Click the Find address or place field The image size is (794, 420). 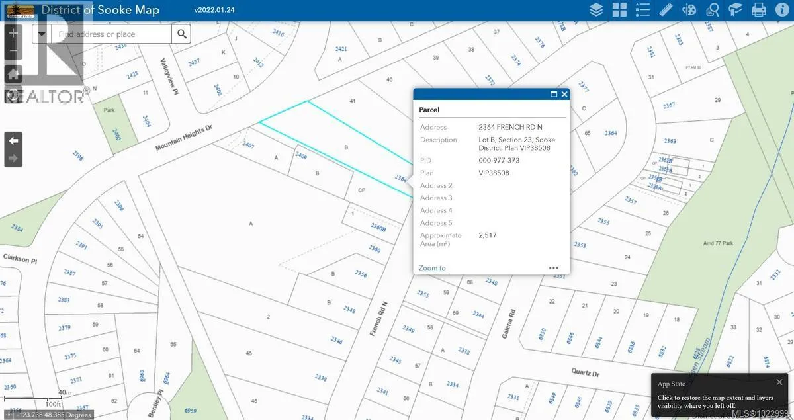[x=111, y=34]
